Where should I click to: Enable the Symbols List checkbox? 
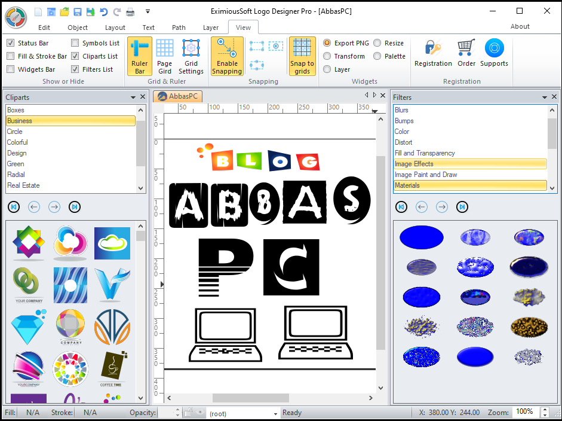pos(75,43)
